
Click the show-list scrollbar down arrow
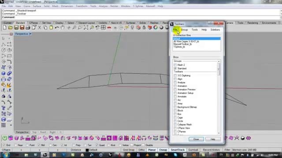pyautogui.click(x=219, y=133)
